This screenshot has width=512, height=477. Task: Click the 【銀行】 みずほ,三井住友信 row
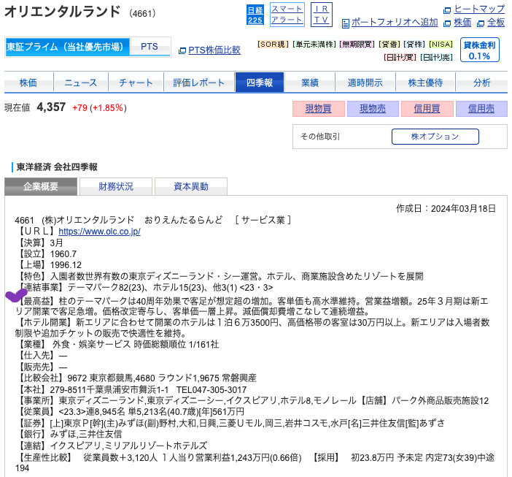[69, 435]
